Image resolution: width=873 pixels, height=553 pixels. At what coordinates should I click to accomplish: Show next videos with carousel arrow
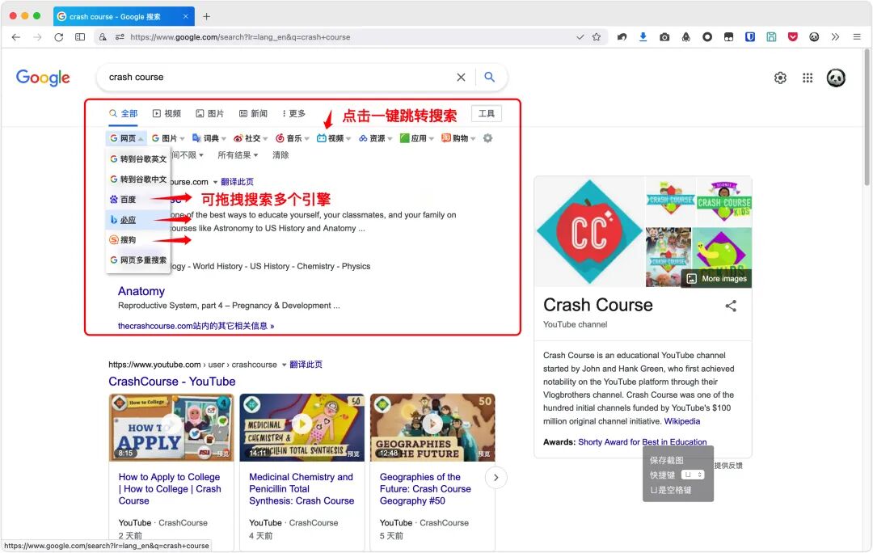pyautogui.click(x=496, y=478)
